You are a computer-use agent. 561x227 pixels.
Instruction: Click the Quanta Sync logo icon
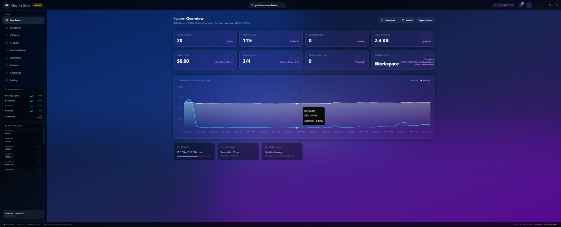tap(7, 5)
